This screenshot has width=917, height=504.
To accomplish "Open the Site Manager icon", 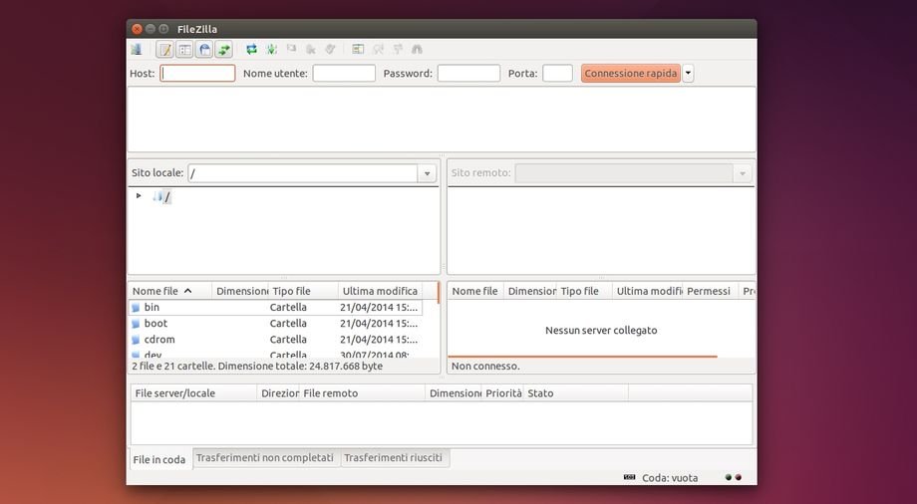I will [x=136, y=49].
